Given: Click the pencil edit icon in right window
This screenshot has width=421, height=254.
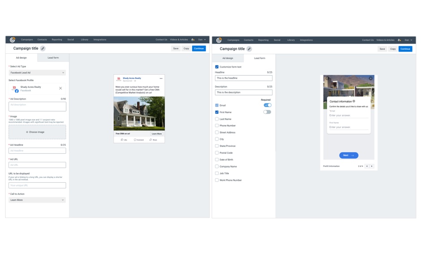Looking at the screenshot, I should click(249, 49).
